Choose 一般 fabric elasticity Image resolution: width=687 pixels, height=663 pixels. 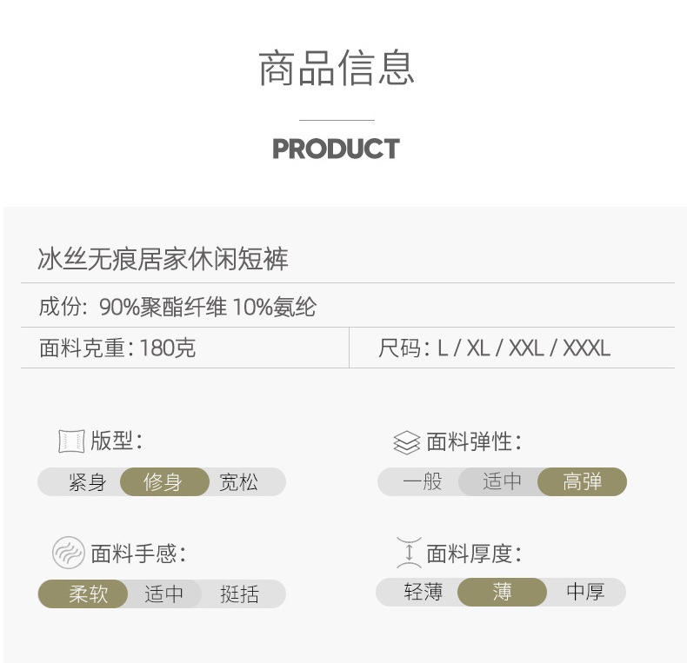pyautogui.click(x=423, y=481)
